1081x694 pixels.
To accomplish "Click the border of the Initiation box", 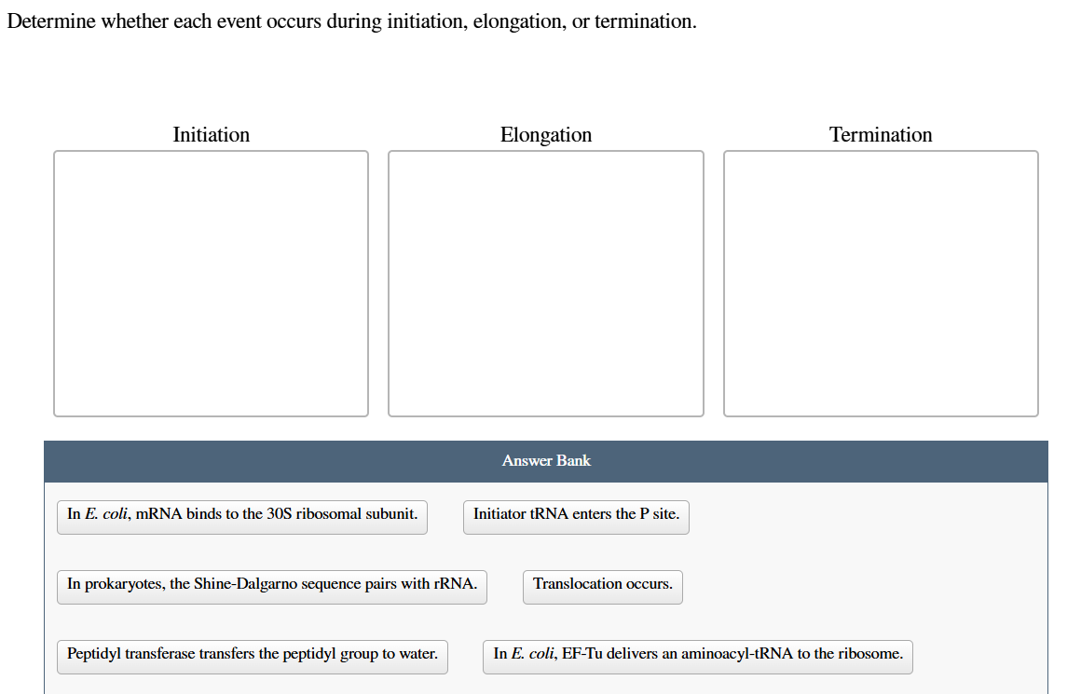I will 54,282.
